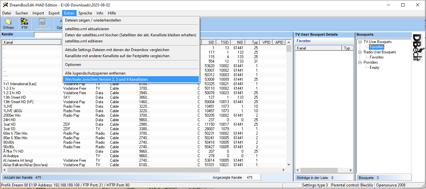
Task: Select Favorites under Radio User Bouquets
Action: [377, 57]
